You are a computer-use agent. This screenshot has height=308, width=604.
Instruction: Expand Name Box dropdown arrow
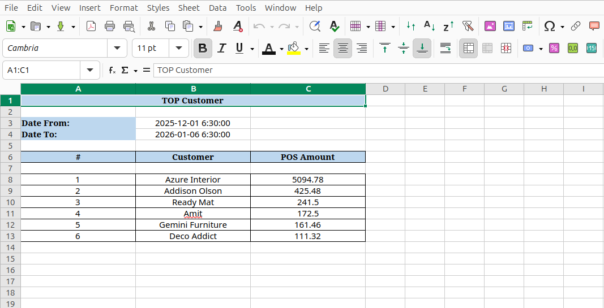tap(90, 70)
